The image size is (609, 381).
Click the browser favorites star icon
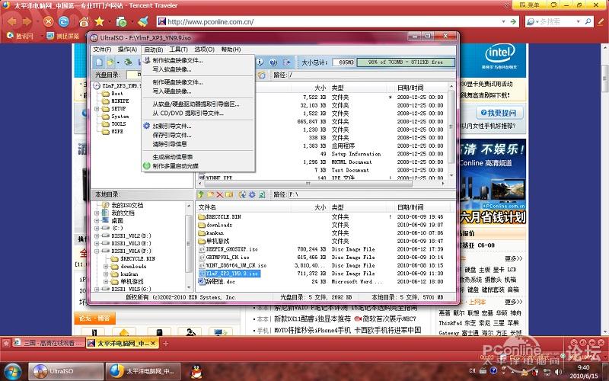tap(100, 21)
